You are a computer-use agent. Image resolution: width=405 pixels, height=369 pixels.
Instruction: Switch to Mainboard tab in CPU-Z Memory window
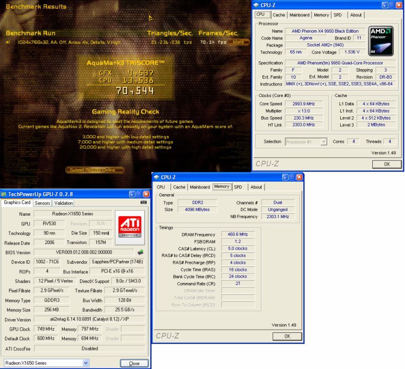click(200, 187)
